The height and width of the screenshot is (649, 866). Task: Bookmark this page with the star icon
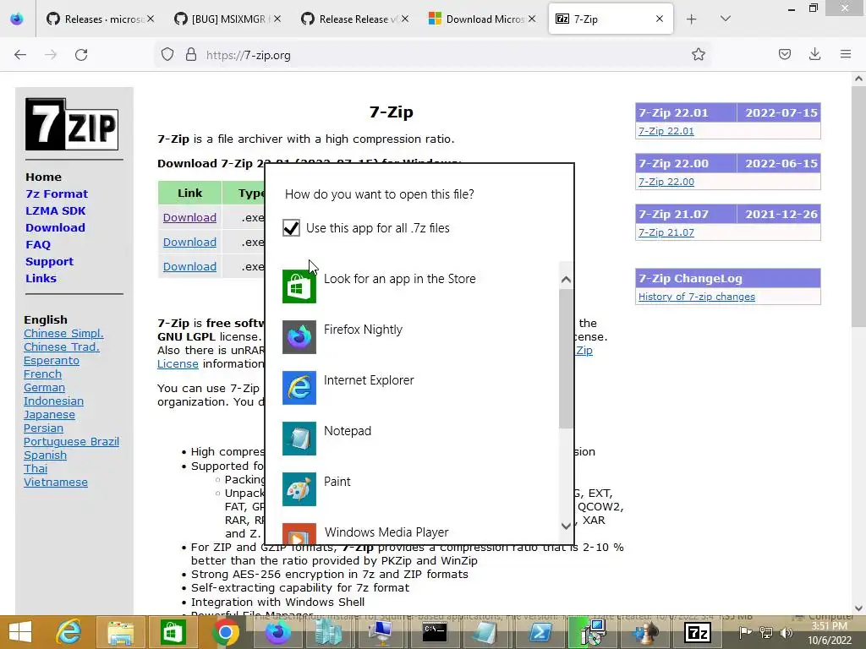[x=698, y=54]
